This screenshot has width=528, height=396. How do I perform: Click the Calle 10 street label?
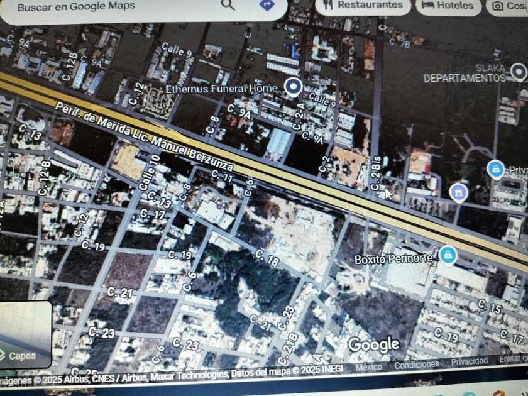coord(149,172)
